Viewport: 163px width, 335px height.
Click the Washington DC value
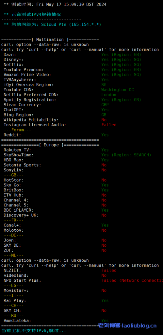point(118,90)
